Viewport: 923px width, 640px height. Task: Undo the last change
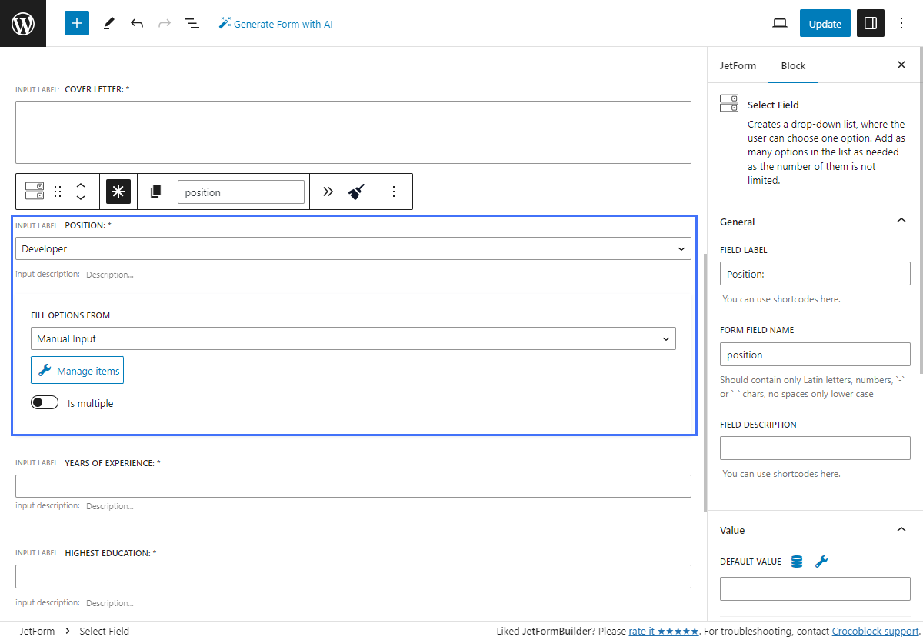[x=136, y=23]
